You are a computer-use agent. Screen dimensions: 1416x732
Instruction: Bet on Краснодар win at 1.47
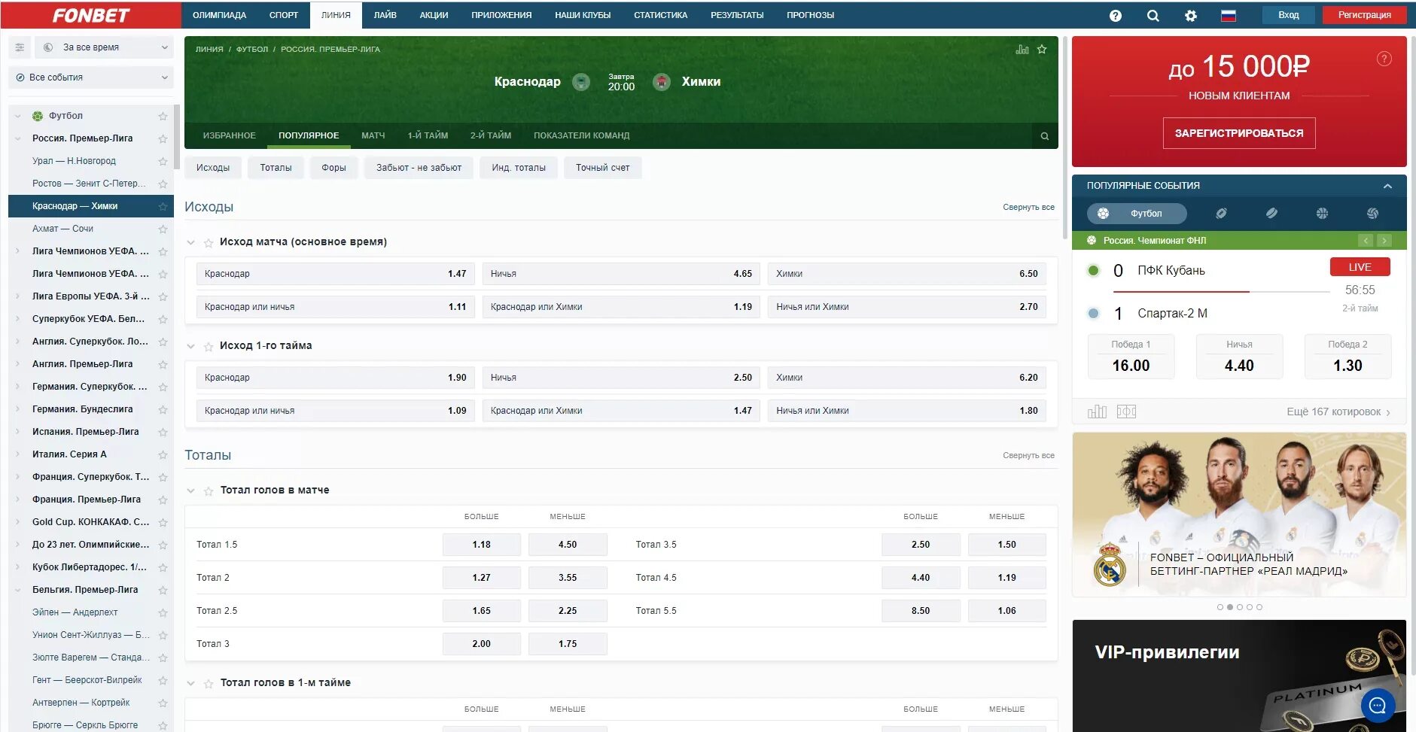pyautogui.click(x=335, y=274)
